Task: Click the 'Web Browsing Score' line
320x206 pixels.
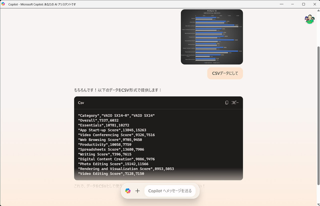Action: pos(110,140)
